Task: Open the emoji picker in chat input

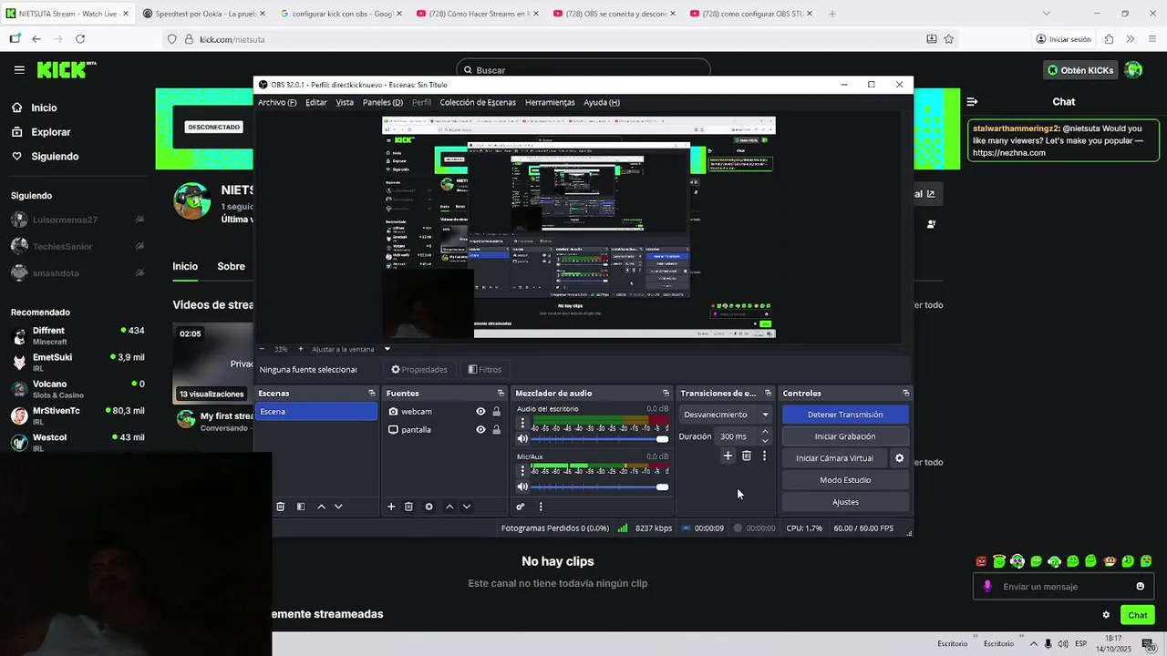Action: (x=1140, y=587)
